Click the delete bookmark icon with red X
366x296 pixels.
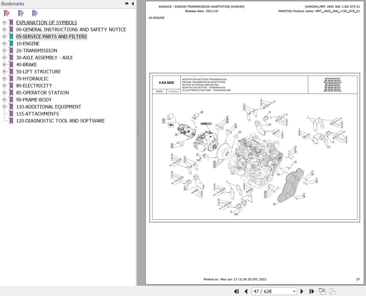click(7, 14)
